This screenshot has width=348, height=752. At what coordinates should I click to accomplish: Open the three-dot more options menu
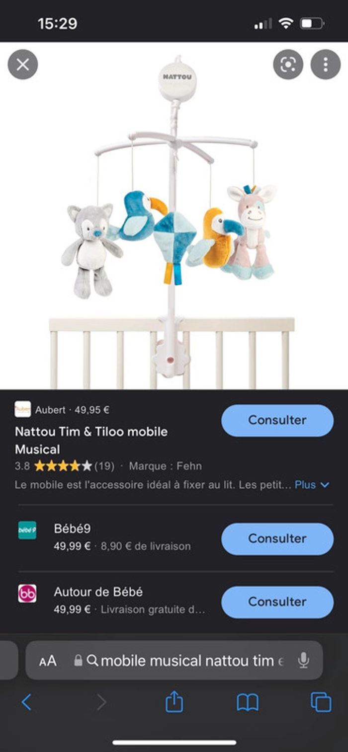326,65
